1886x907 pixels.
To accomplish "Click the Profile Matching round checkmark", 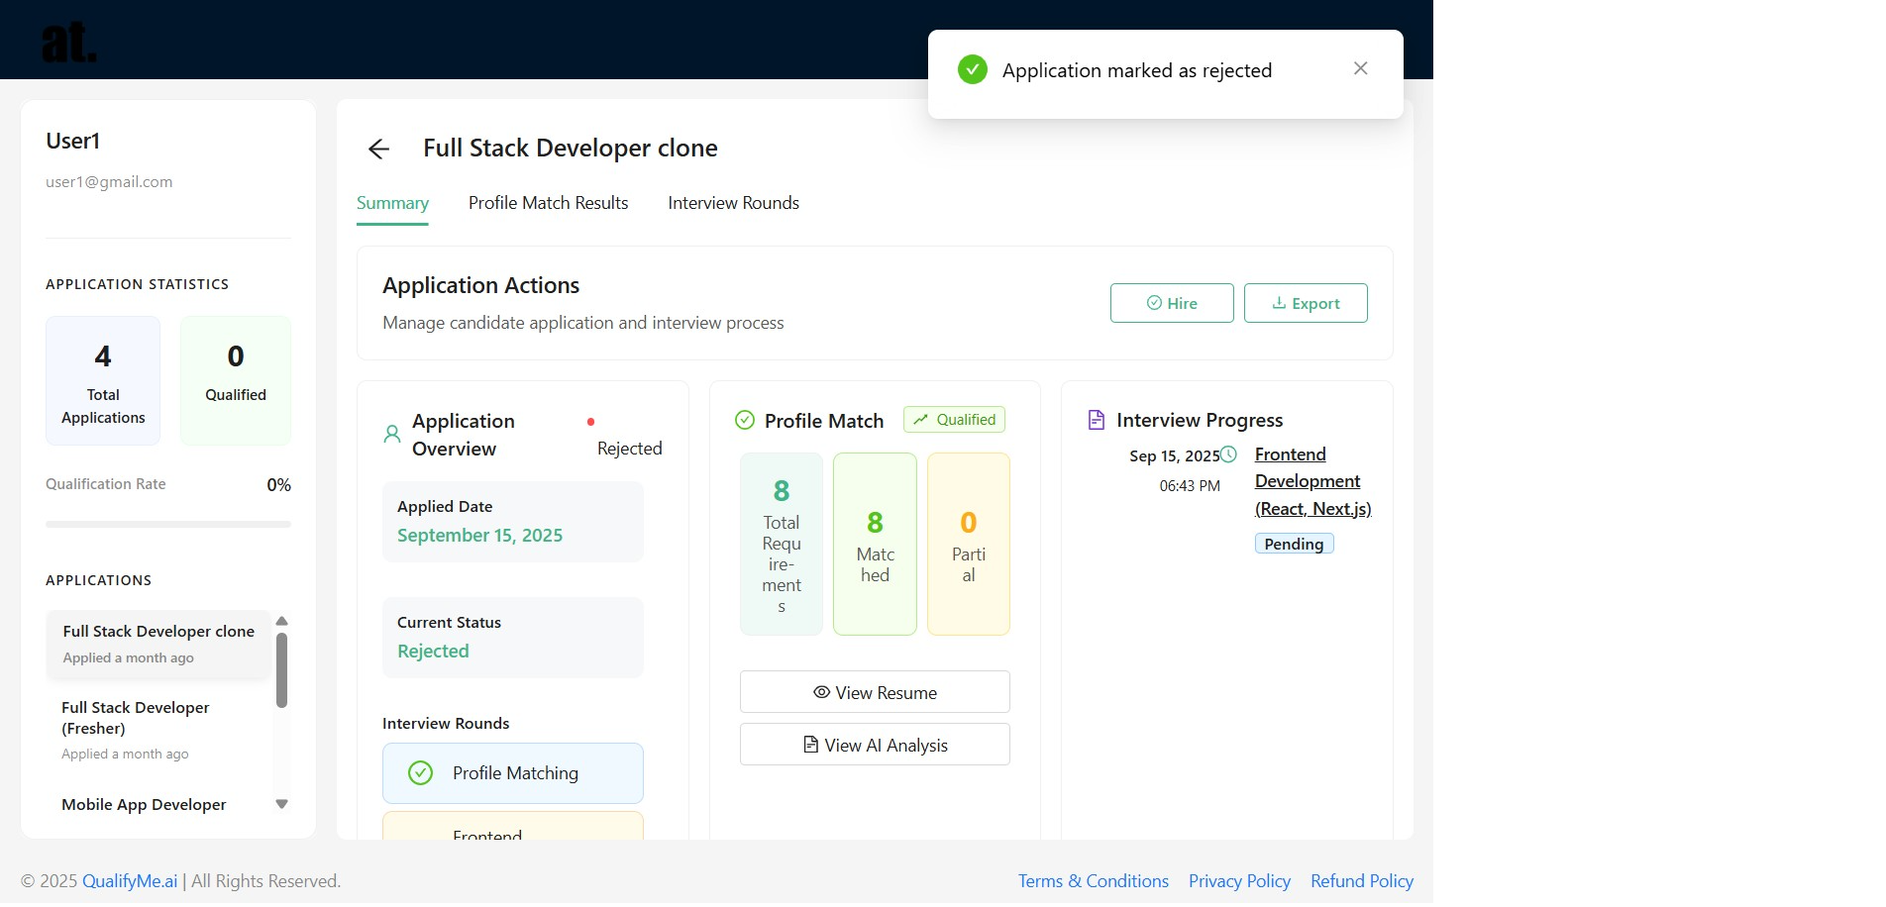I will coord(421,773).
